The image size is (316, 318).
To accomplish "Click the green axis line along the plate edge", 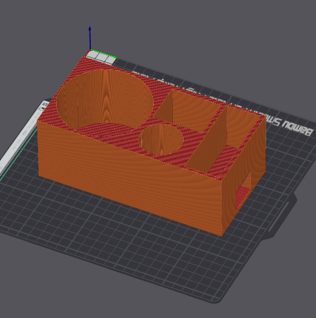I will 19,157.
